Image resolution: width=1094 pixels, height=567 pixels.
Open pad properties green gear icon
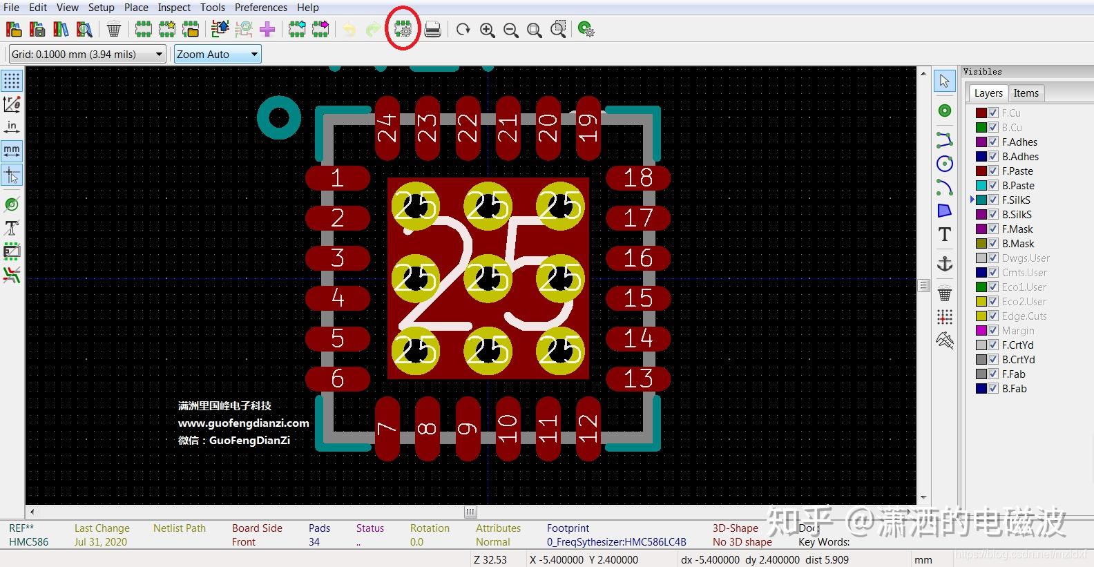point(586,29)
